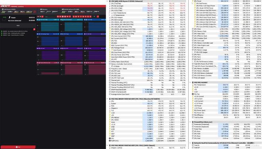
Task: Click the fan icon beside the PSU Fan sensor
Action: point(193,94)
